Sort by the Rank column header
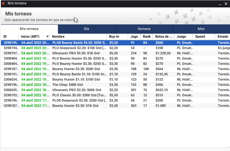This screenshot has height=151, width=230. 147,36
